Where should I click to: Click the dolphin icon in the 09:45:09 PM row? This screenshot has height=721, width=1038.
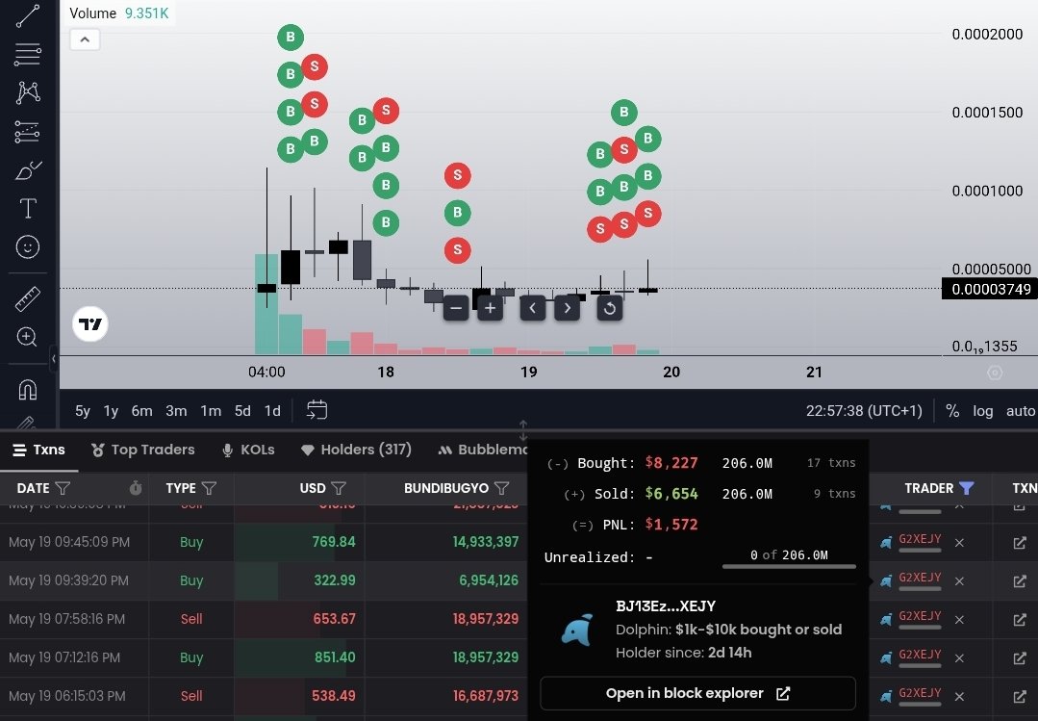tap(886, 543)
